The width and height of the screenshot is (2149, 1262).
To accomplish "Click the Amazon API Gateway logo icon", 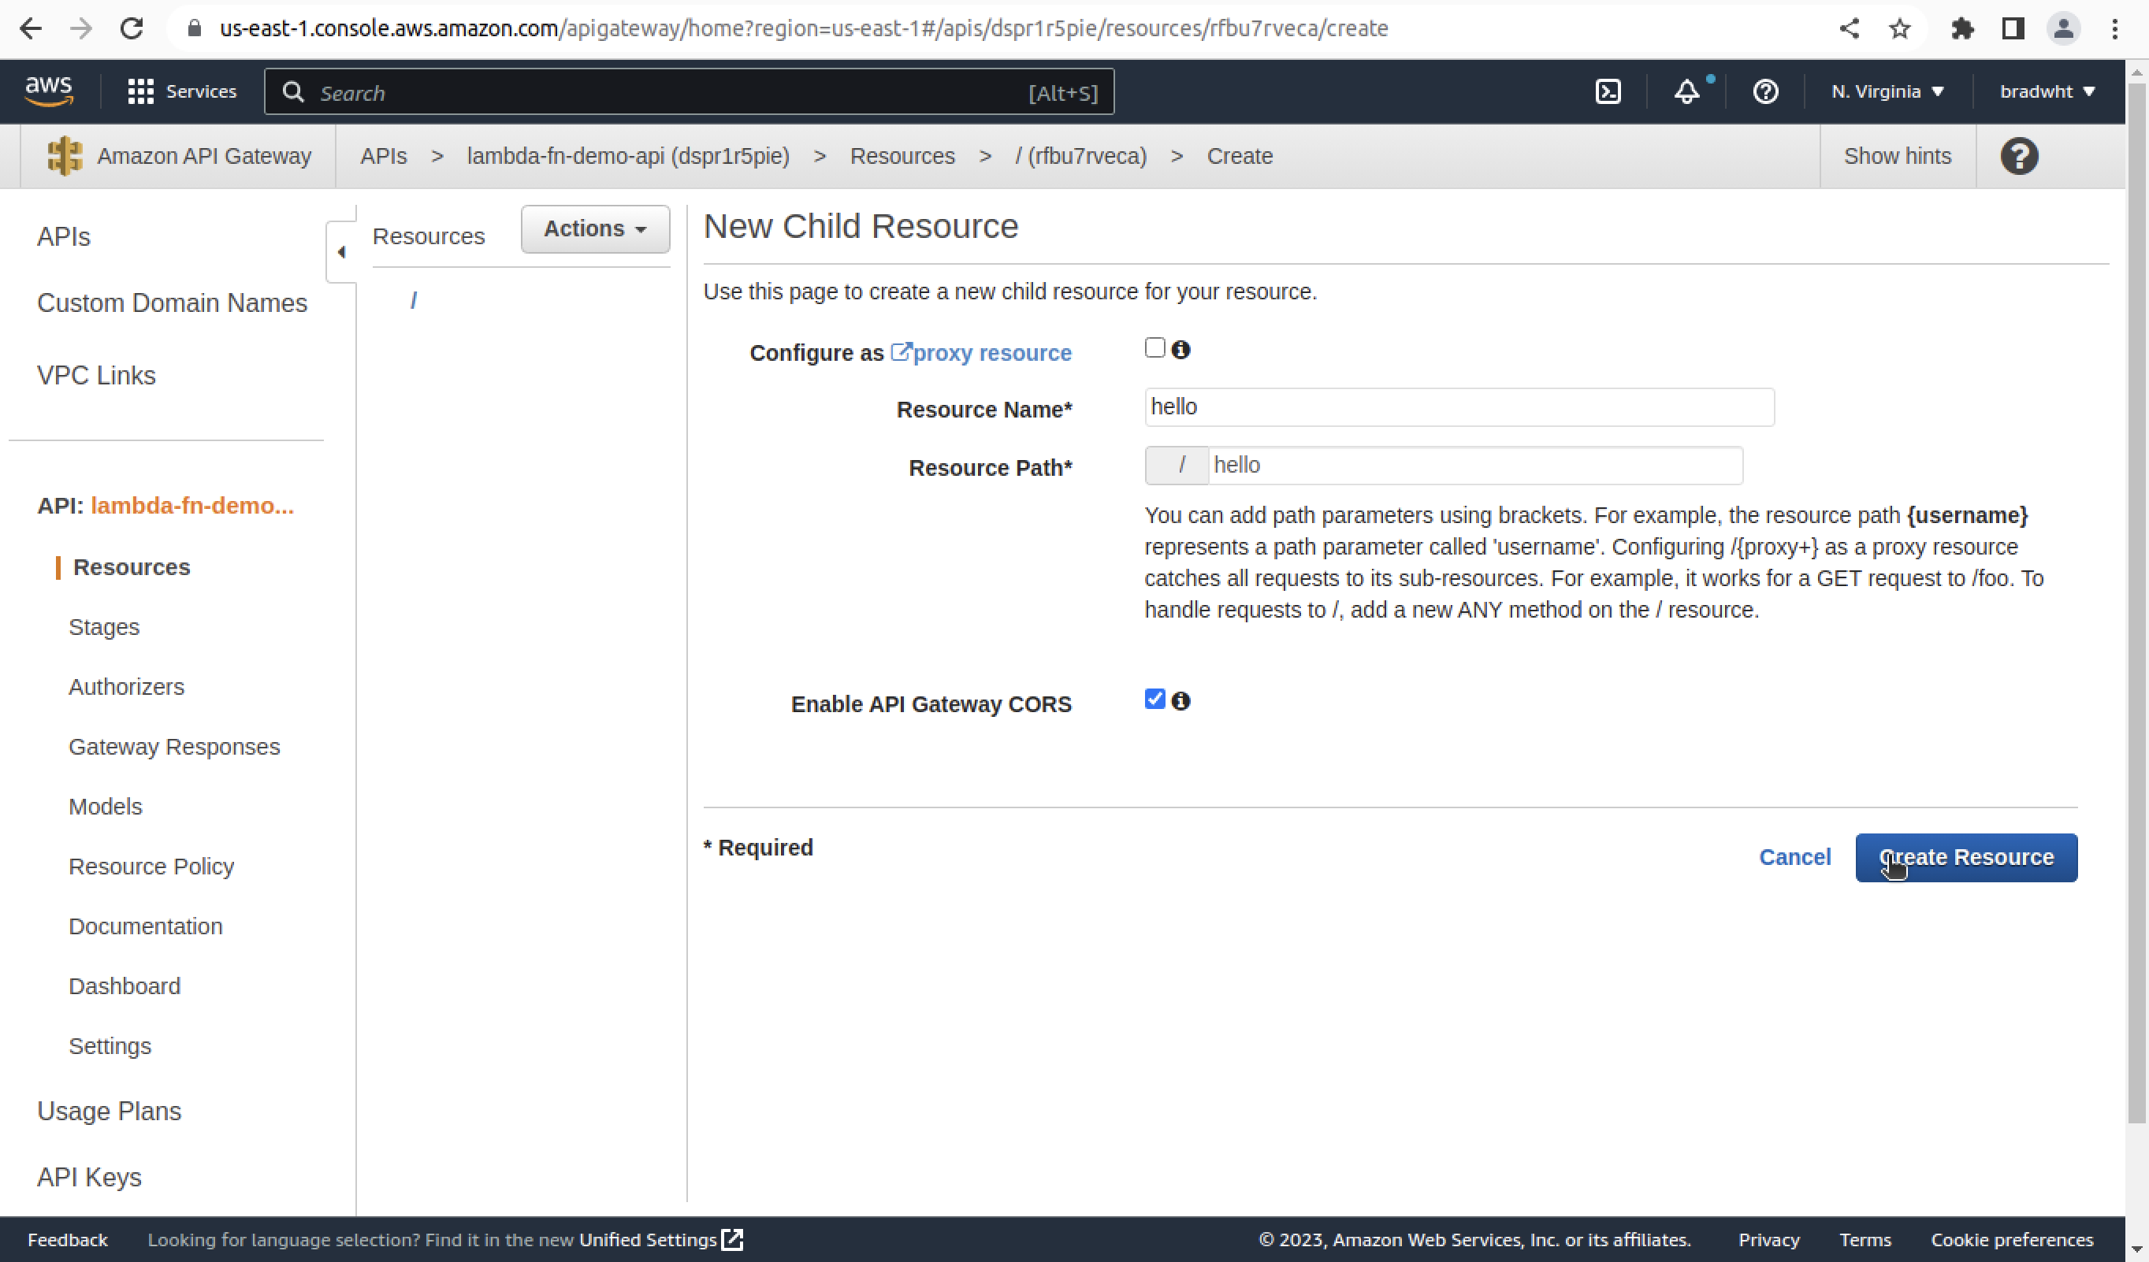I will tap(64, 156).
